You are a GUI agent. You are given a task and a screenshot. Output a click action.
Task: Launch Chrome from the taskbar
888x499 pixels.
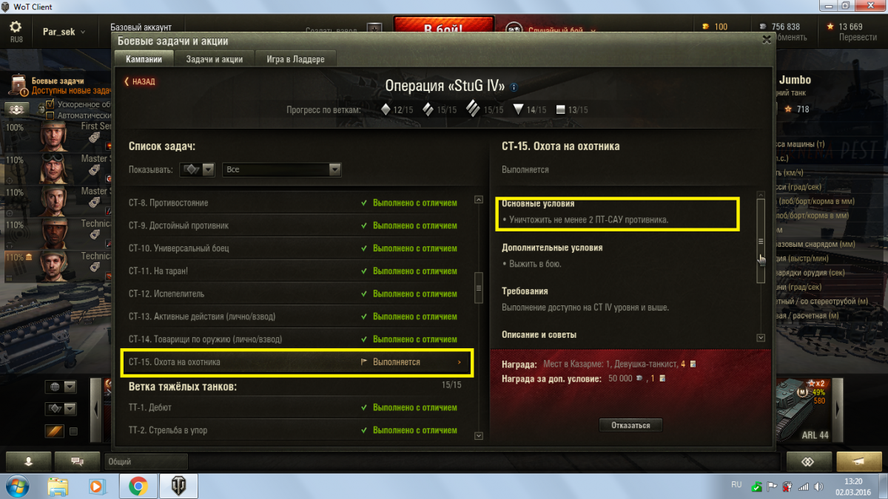[x=138, y=486]
